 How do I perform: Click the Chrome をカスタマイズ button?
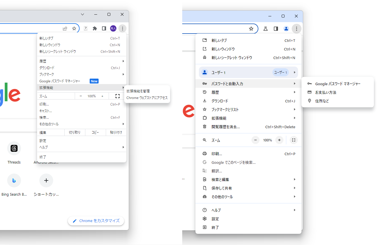96,221
